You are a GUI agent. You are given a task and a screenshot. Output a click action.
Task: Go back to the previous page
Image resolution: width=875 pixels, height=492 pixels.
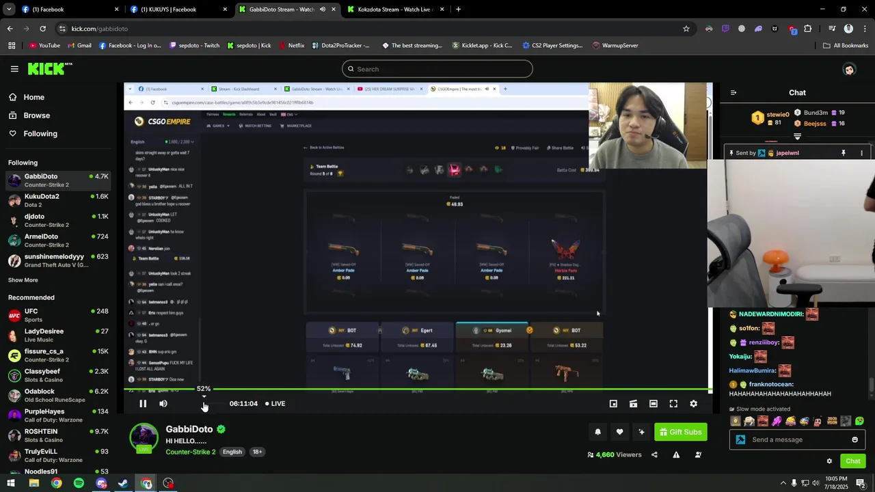point(10,29)
